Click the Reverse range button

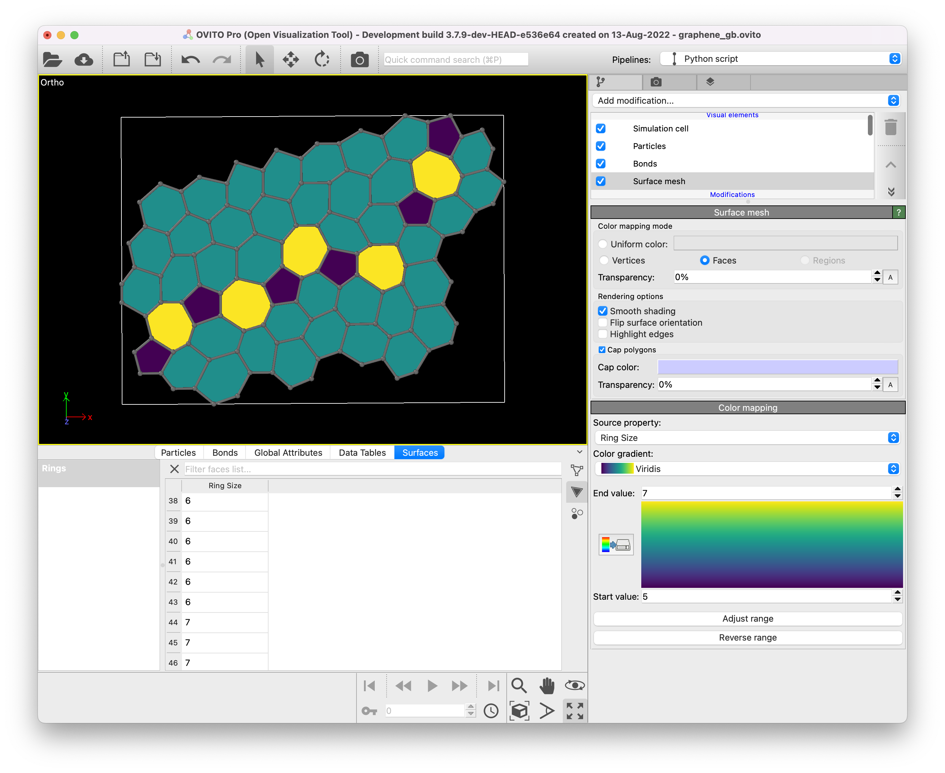(747, 637)
